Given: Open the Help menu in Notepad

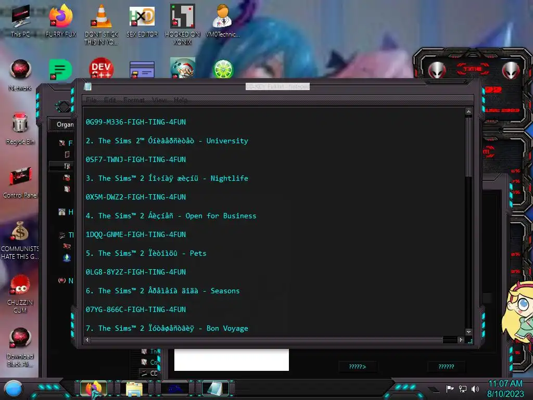Looking at the screenshot, I should [x=181, y=100].
